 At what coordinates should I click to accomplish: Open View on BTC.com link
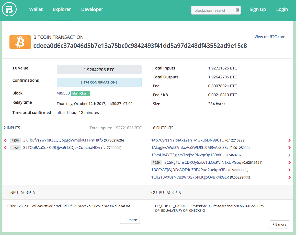pyautogui.click(x=270, y=37)
